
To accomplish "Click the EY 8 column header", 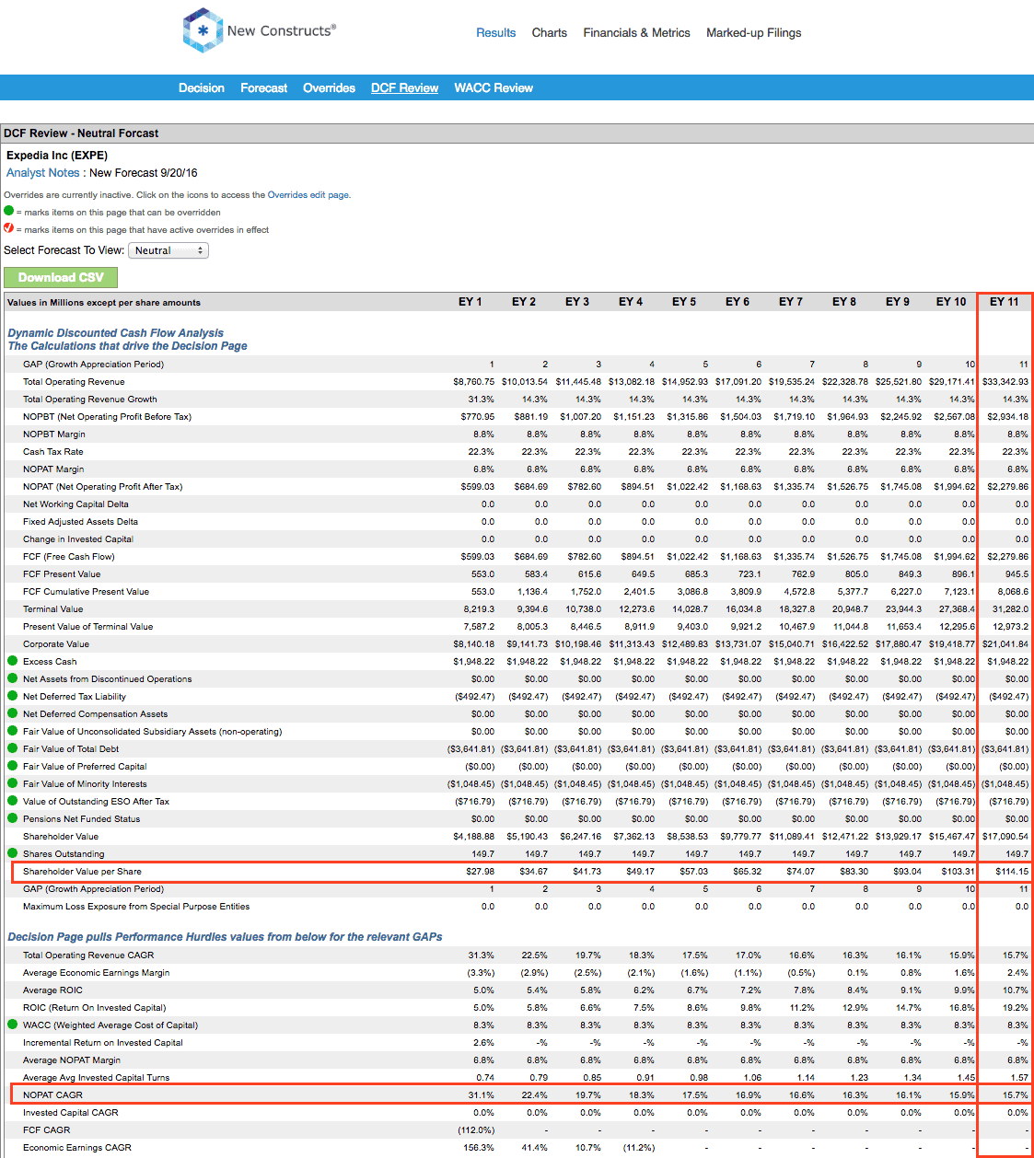I will click(x=844, y=302).
